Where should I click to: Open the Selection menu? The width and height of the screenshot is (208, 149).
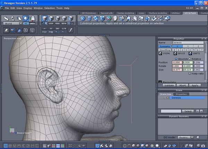pos(49,8)
